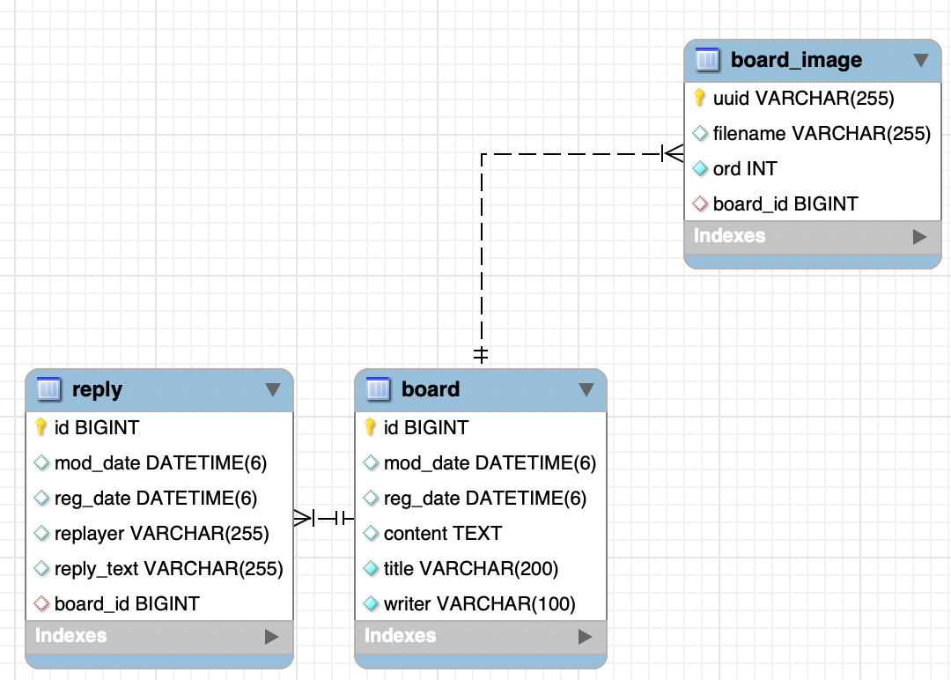Image resolution: width=951 pixels, height=680 pixels.
Task: Collapse the board_image table with header arrow
Action: [921, 61]
